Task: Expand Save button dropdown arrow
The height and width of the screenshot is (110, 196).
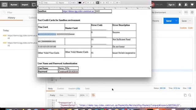Action: pyautogui.click(x=190, y=21)
